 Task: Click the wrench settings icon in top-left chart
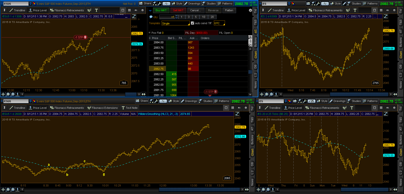pos(159,4)
